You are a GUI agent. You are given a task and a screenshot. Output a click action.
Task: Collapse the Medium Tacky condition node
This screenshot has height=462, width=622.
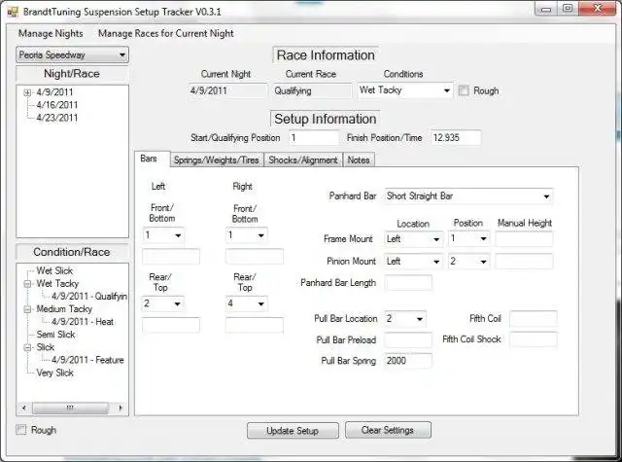point(27,309)
